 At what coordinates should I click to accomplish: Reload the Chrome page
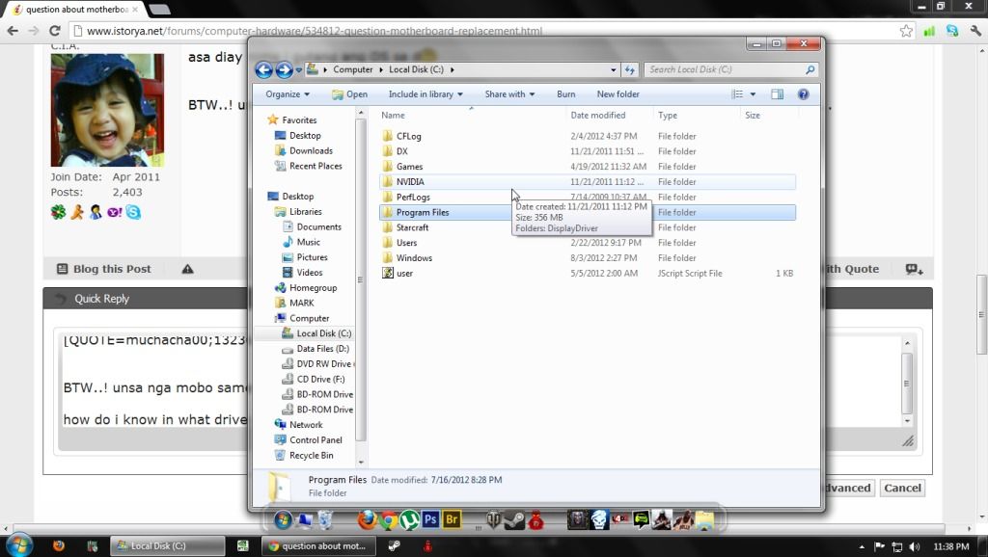[55, 31]
